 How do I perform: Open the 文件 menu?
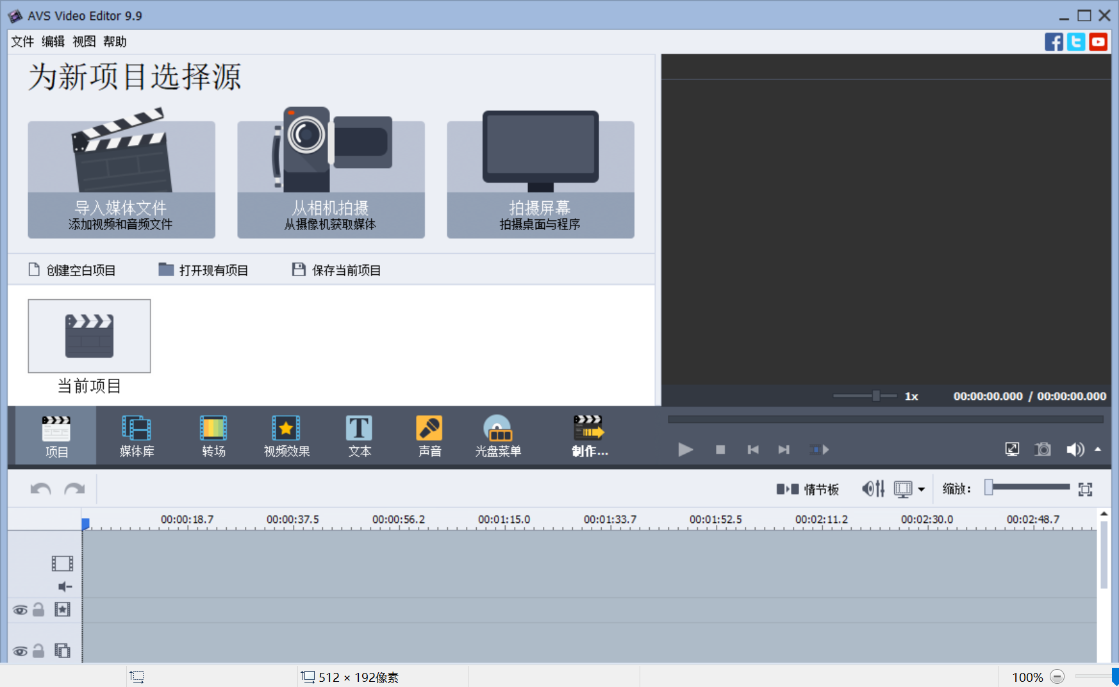22,42
